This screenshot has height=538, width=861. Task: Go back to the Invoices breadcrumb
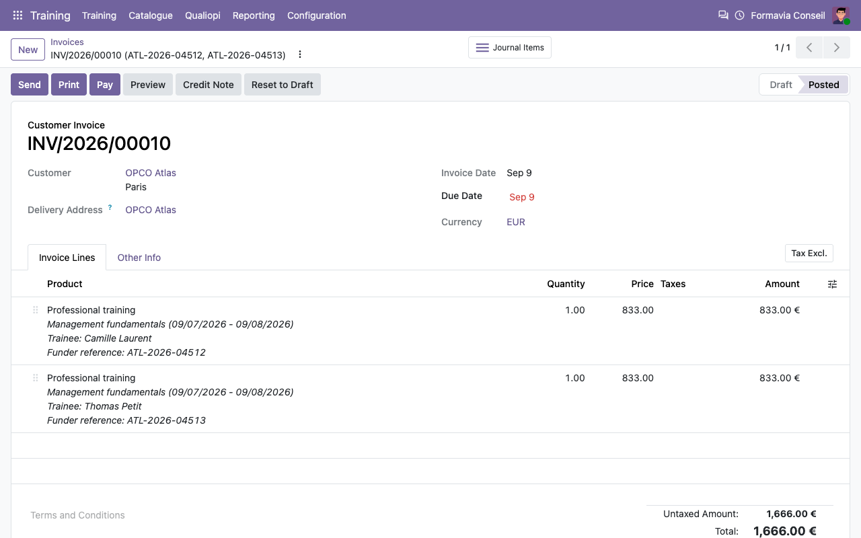coord(67,42)
